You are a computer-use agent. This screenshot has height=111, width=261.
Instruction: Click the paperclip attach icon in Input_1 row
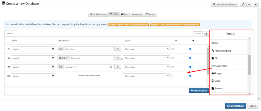(118, 49)
